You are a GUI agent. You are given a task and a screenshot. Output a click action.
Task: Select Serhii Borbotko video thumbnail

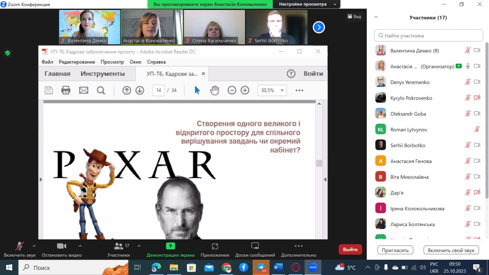point(277,27)
